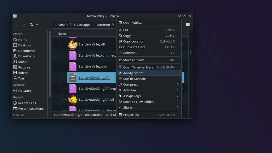Click the Dolphin folder icon in title bar

tap(15, 16)
